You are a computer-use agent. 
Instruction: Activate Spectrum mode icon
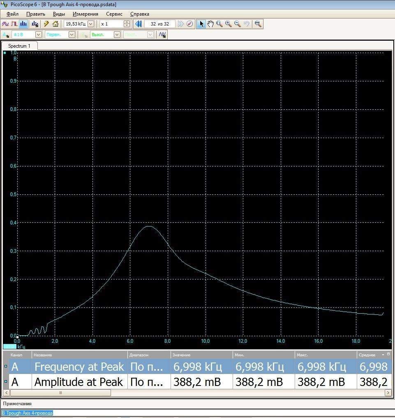(23, 24)
